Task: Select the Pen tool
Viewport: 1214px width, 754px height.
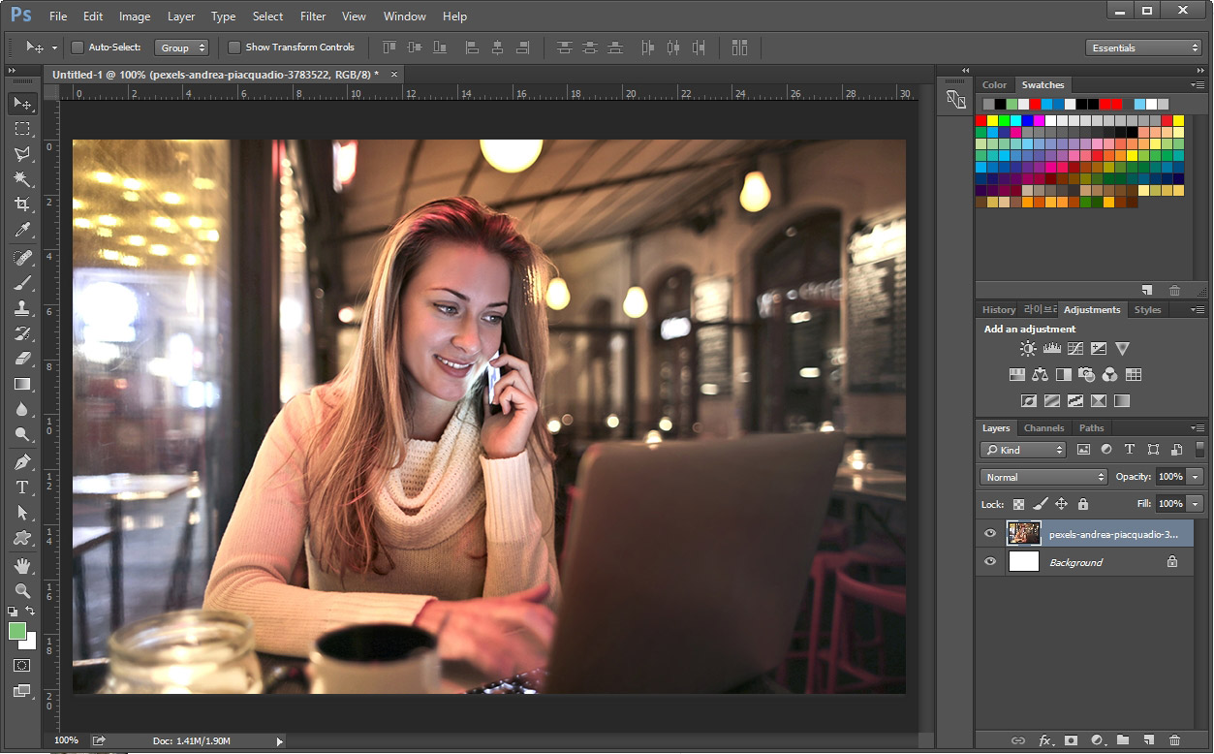Action: 22,462
